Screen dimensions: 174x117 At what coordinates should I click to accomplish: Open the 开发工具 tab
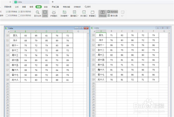[x=55, y=7]
